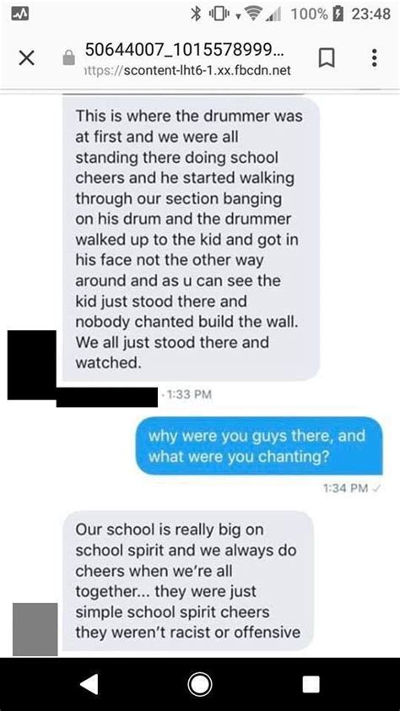Tap the gray sender avatar thumbnail

point(35,629)
